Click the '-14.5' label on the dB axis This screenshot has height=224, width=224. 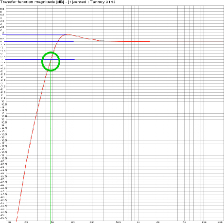[4, 128]
